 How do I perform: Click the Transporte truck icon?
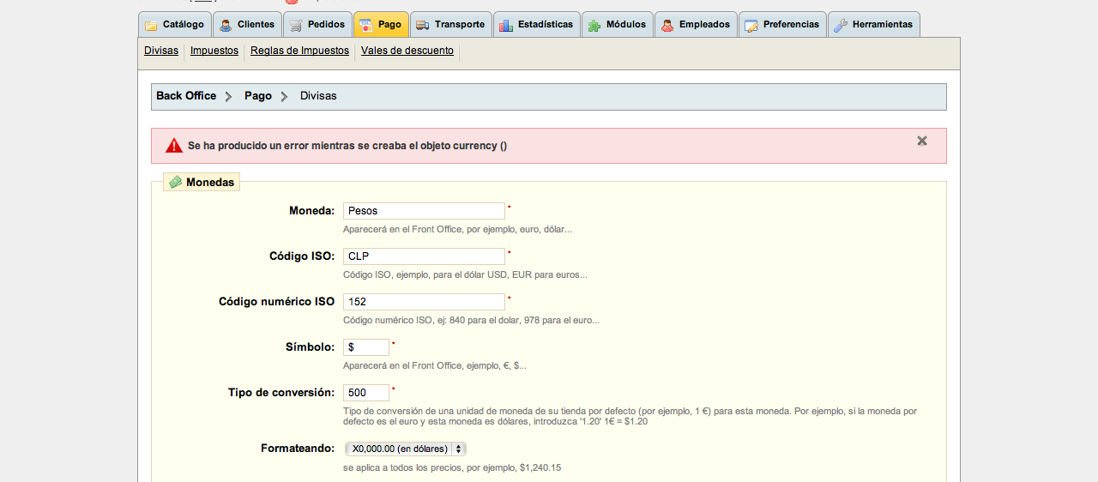tap(423, 25)
